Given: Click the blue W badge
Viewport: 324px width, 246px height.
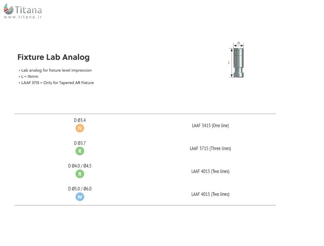Looking at the screenshot, I should [x=80, y=197].
